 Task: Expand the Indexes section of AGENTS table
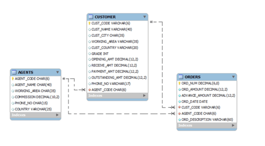coord(57,115)
